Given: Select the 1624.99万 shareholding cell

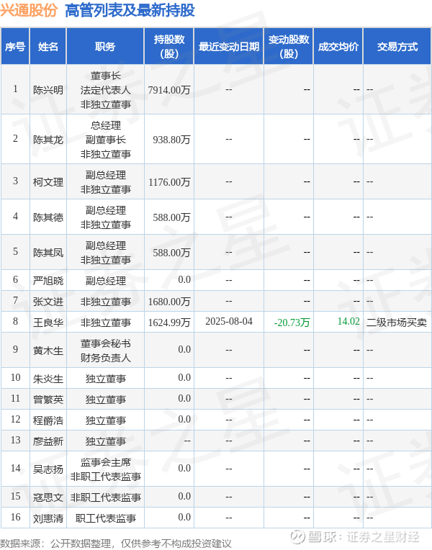Looking at the screenshot, I should (169, 323).
